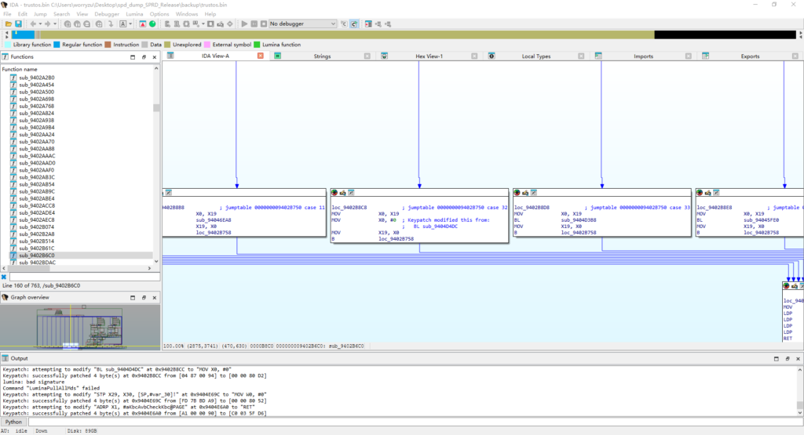
Task: Click the navigation band position marker
Action: 16,34
